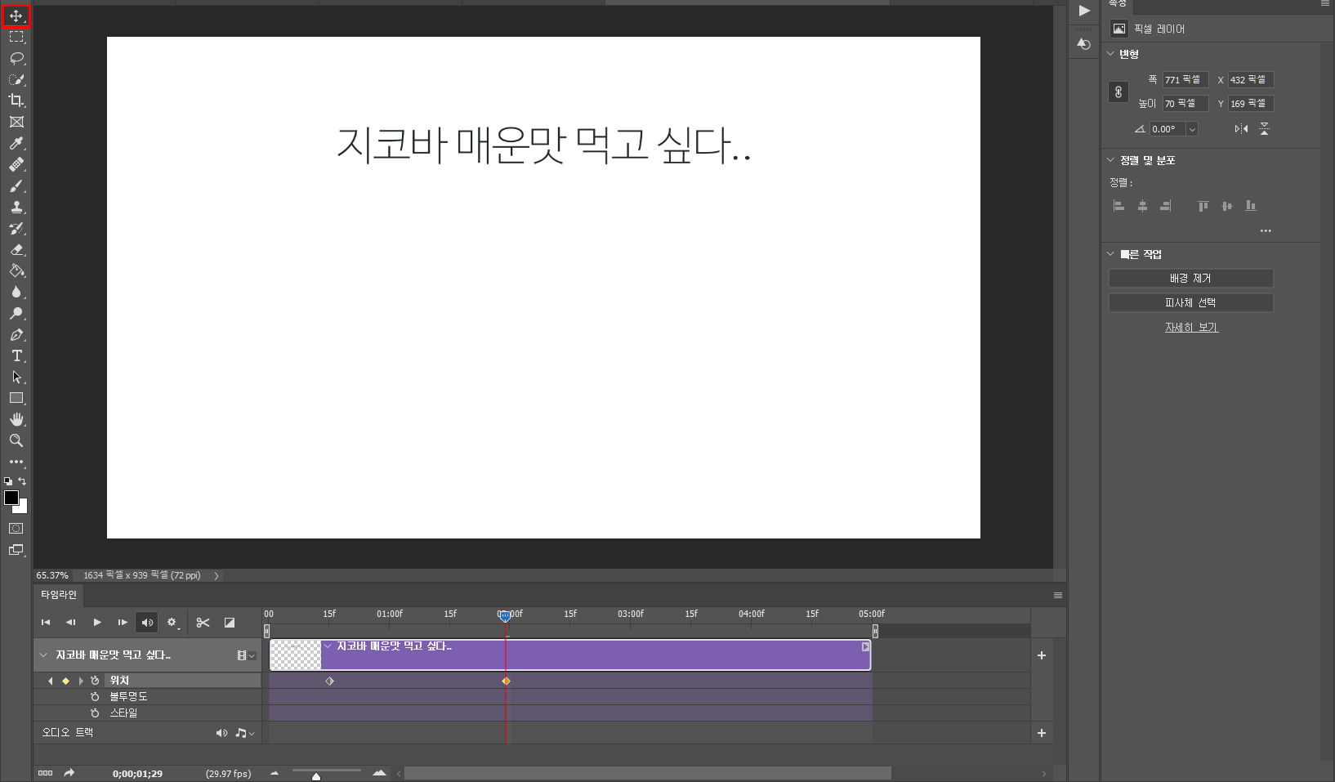Select the Paint Bucket tool

pos(16,270)
